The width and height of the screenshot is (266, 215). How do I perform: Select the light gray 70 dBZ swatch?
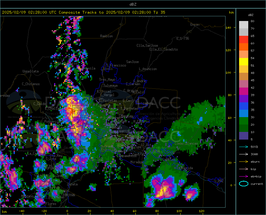[x=244, y=25]
